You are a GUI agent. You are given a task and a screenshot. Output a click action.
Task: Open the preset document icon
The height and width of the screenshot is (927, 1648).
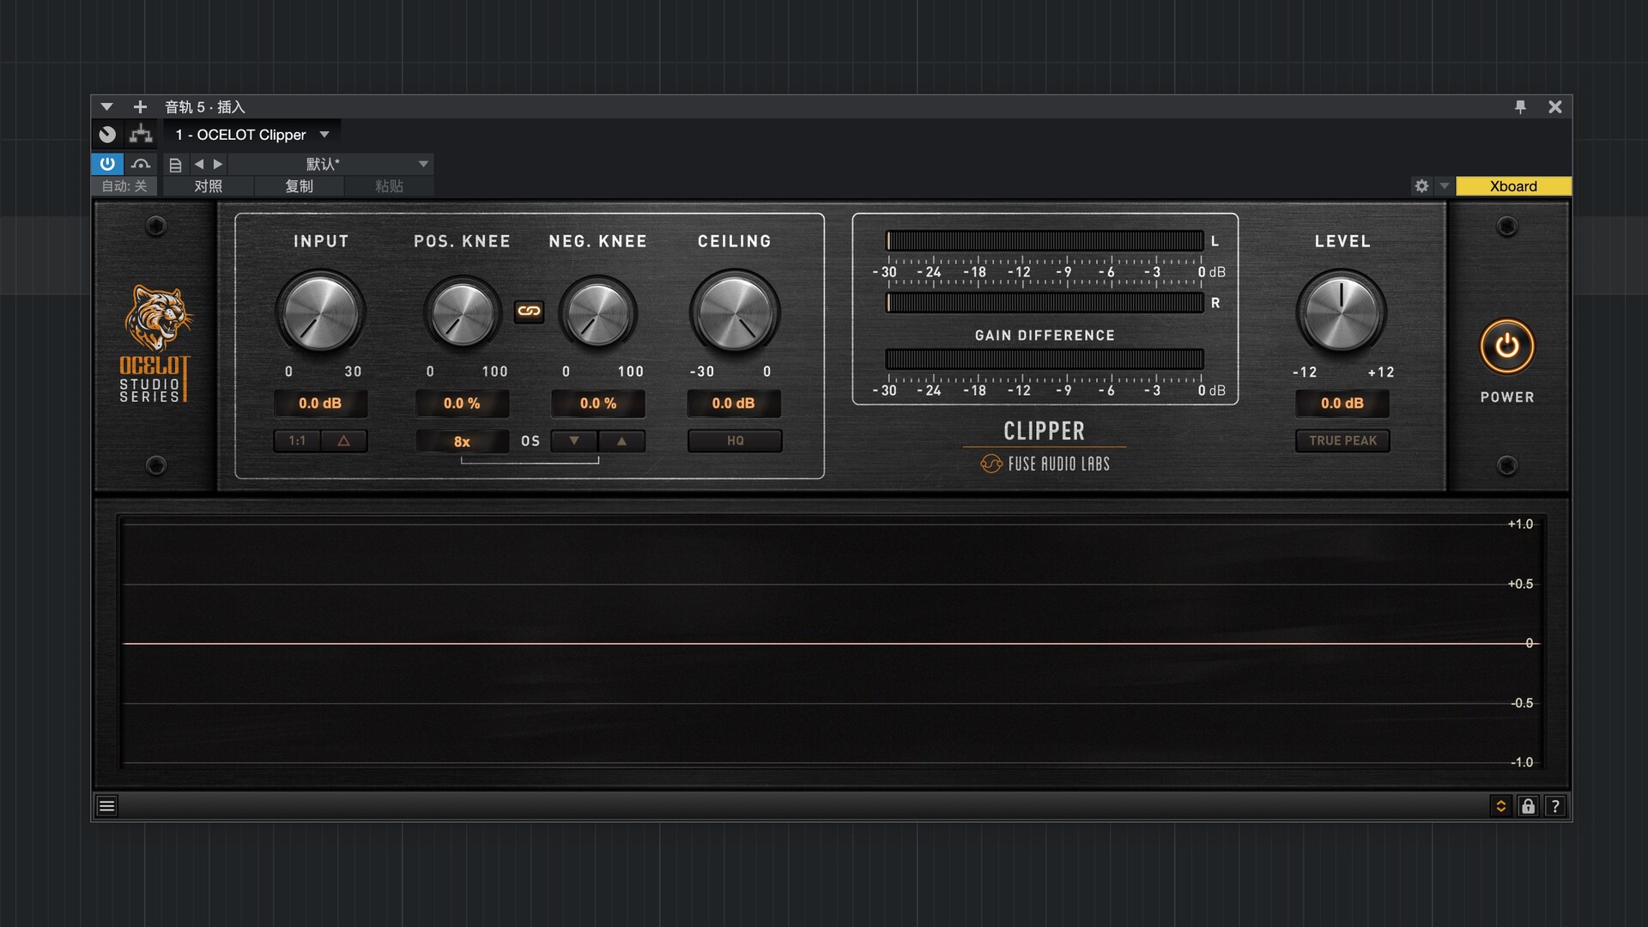click(x=175, y=164)
